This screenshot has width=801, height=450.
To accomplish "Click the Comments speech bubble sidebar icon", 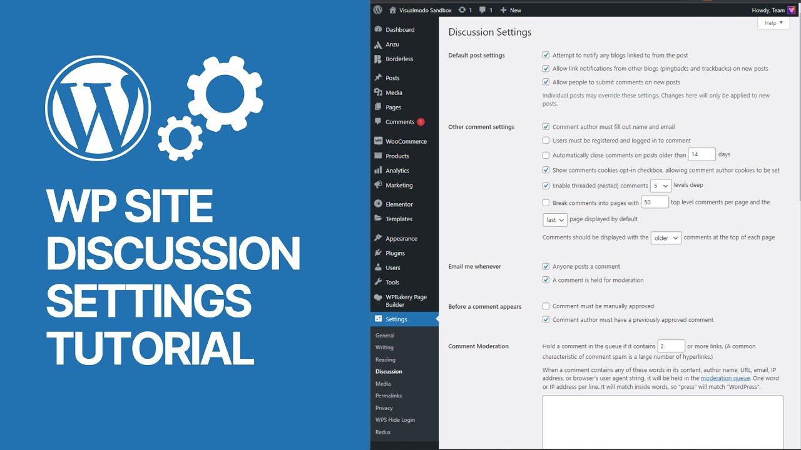I will (378, 122).
